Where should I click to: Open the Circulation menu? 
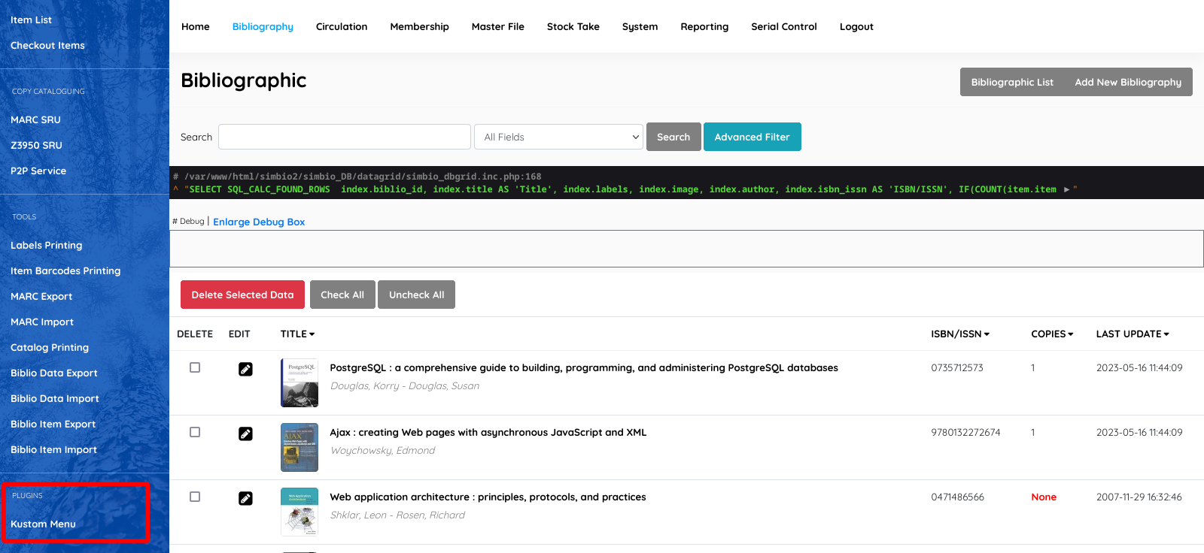point(342,26)
